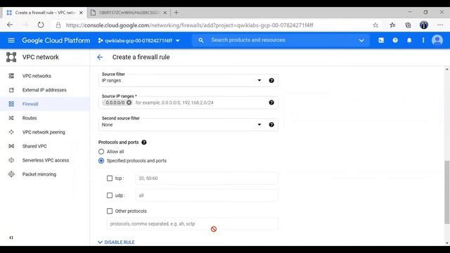Open the project selector qwiklabs-gcp dropdown
This screenshot has height=253, width=450.
(139, 41)
